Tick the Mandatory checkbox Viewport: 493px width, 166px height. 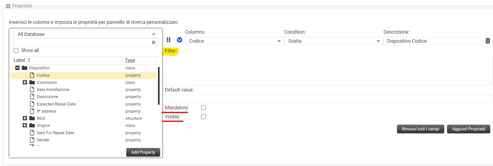203,108
